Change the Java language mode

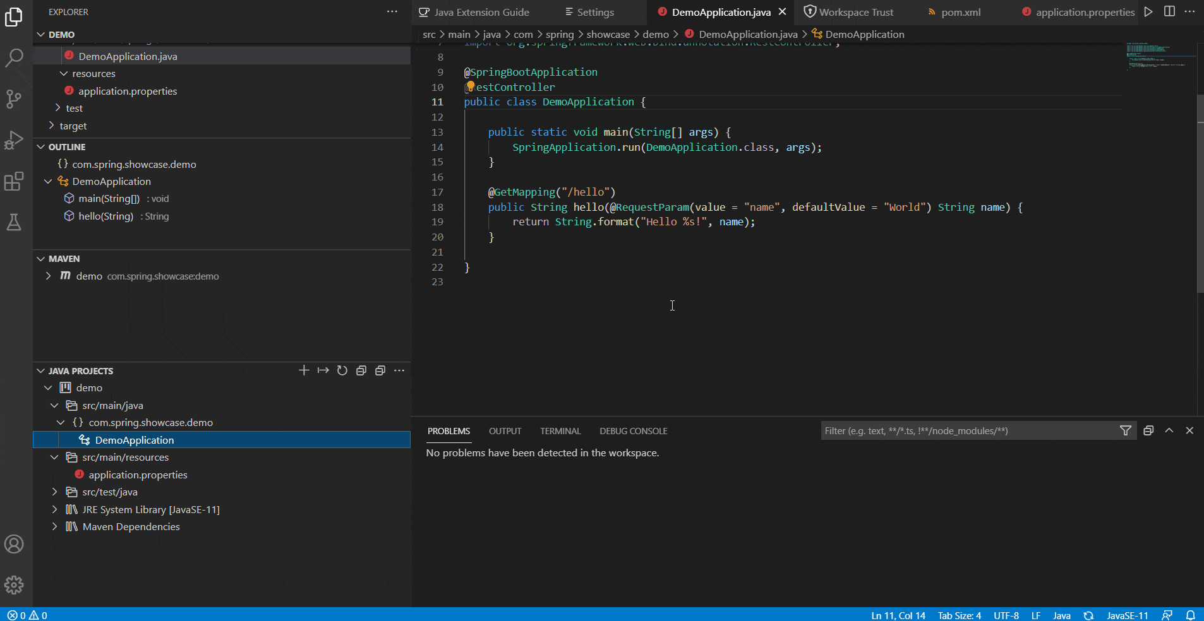pyautogui.click(x=1061, y=615)
